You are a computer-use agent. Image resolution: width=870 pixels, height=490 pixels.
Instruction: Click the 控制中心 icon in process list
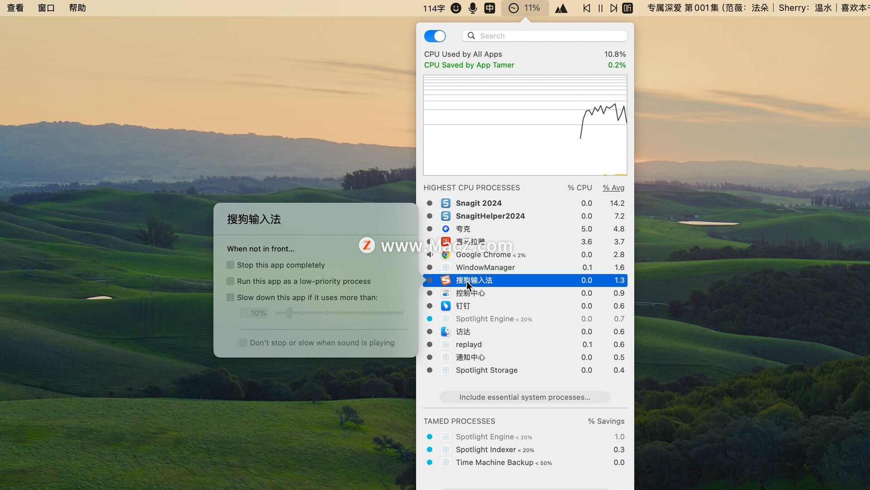446,293
